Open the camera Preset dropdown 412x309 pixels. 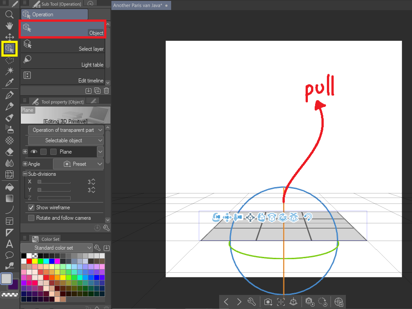(x=78, y=164)
